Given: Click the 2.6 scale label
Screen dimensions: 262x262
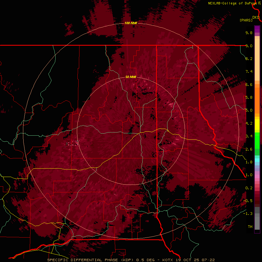Looking at the screenshot, I should [x=249, y=149].
